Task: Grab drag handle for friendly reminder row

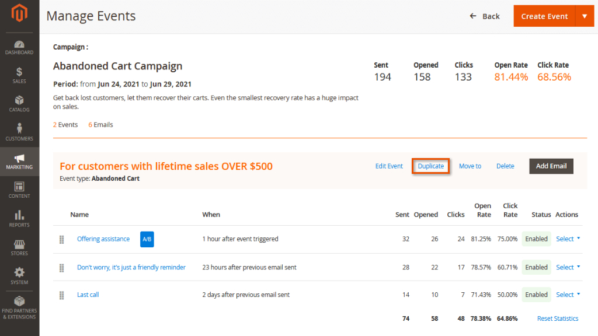Action: click(61, 268)
